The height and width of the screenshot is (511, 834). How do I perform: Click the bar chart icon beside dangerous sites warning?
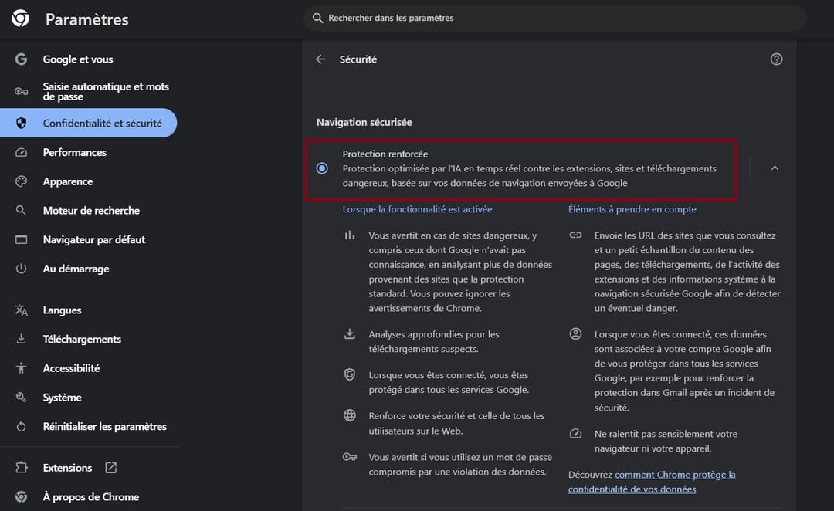pos(350,235)
